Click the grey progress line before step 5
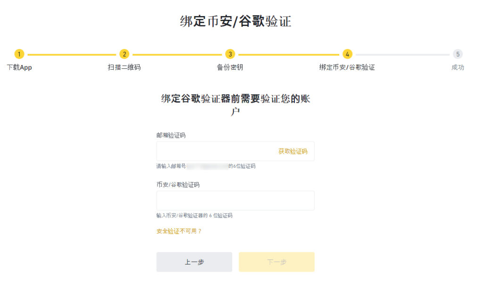The width and height of the screenshot is (483, 283). [x=402, y=55]
